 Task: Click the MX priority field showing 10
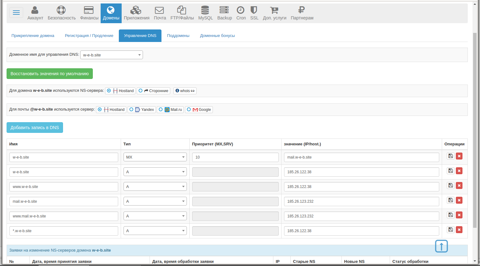click(x=235, y=157)
